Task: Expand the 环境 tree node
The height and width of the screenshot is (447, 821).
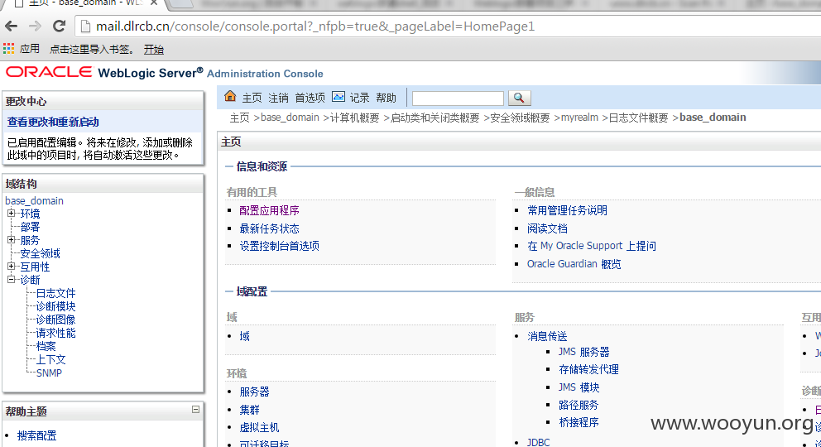Action: (x=11, y=213)
